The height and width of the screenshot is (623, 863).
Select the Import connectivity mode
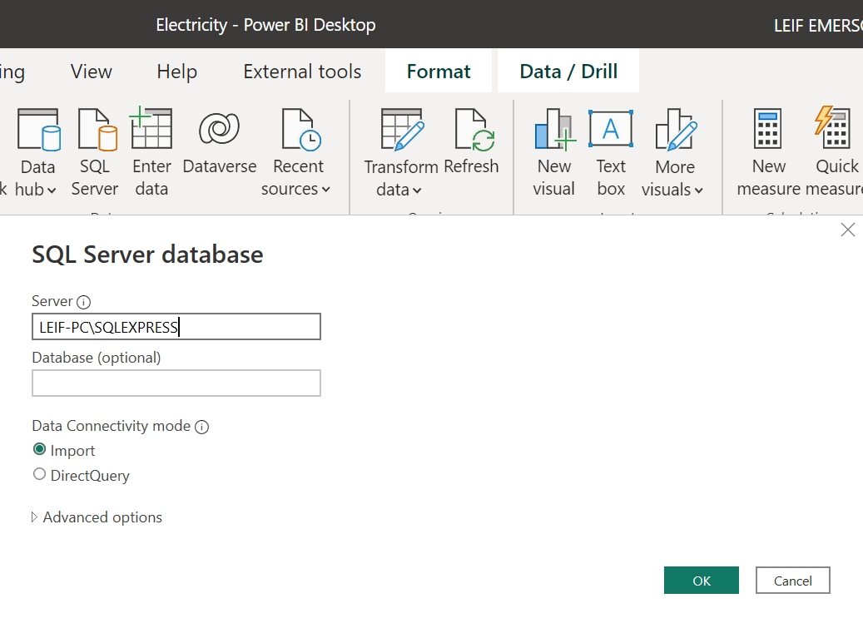pyautogui.click(x=40, y=450)
